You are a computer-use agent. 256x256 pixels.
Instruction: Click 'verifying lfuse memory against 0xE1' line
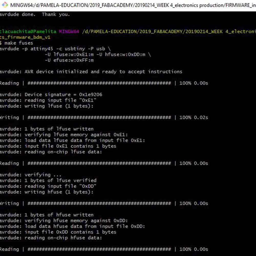(x=64, y=135)
